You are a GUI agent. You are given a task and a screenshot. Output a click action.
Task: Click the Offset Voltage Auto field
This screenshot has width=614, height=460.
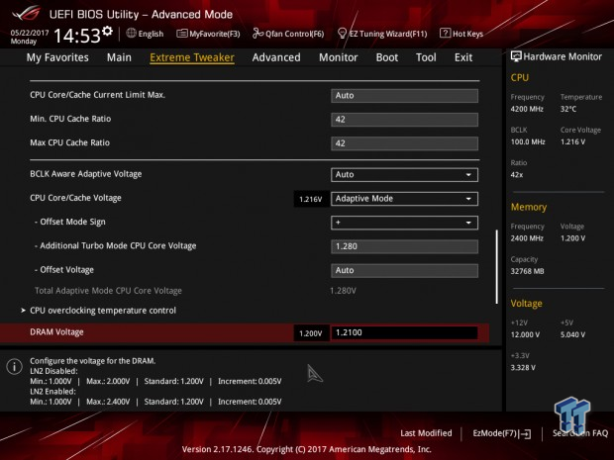(x=404, y=270)
